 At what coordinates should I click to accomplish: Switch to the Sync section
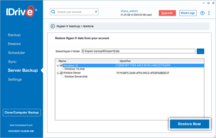[12, 62]
